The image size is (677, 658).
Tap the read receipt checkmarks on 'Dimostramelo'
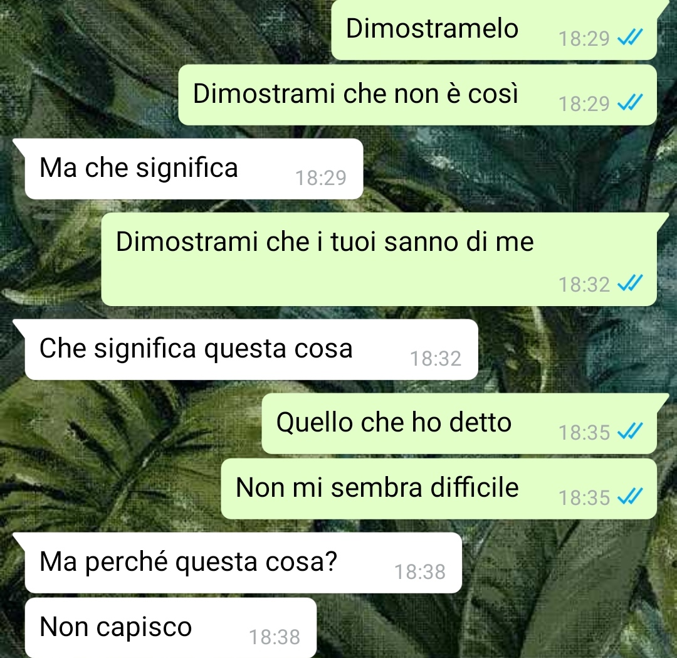pyautogui.click(x=630, y=38)
